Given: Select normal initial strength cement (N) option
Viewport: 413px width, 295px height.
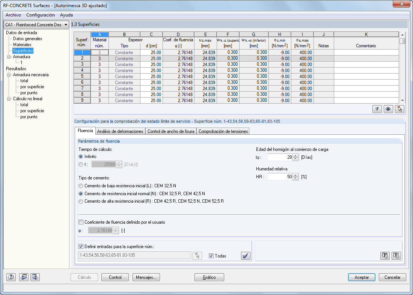Looking at the screenshot, I should pyautogui.click(x=81, y=194).
